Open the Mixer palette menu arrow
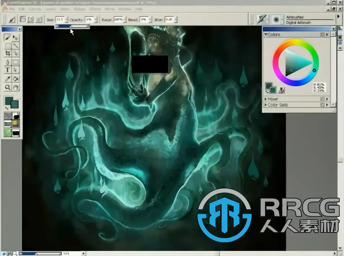The height and width of the screenshot is (256, 344). [x=327, y=99]
